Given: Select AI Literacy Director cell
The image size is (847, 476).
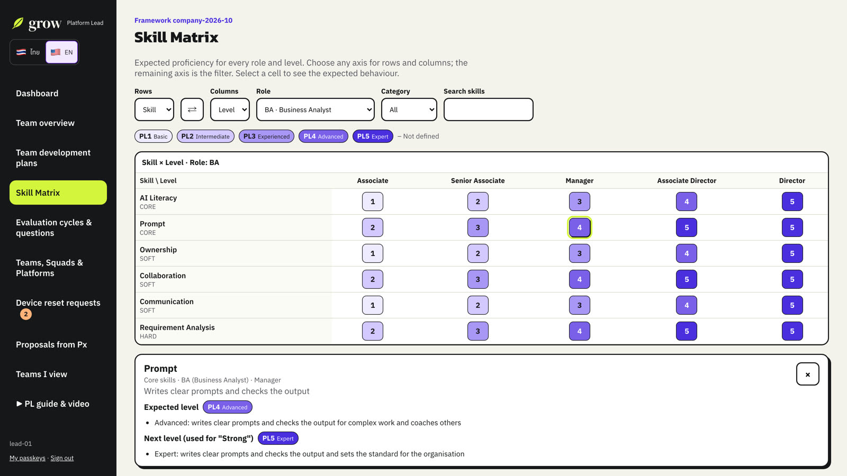Looking at the screenshot, I should [792, 202].
